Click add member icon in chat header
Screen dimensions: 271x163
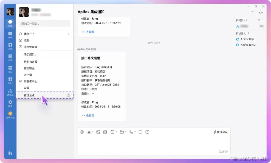coord(261,12)
